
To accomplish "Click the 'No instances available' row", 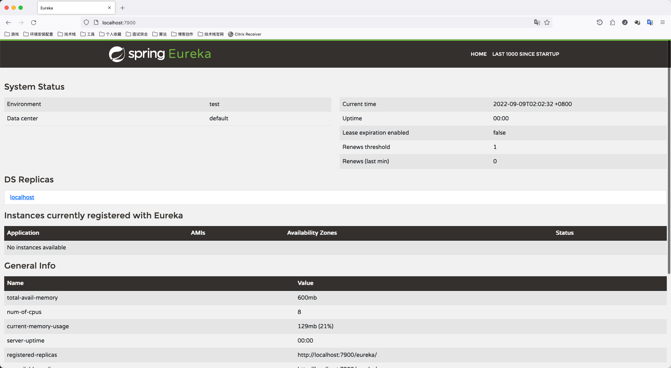I will (335, 247).
